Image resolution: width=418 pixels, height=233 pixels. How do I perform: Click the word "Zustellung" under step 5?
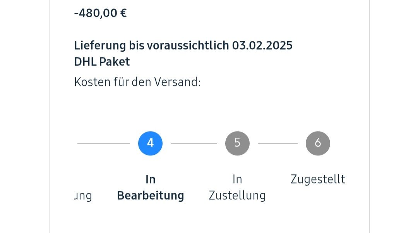point(237,196)
